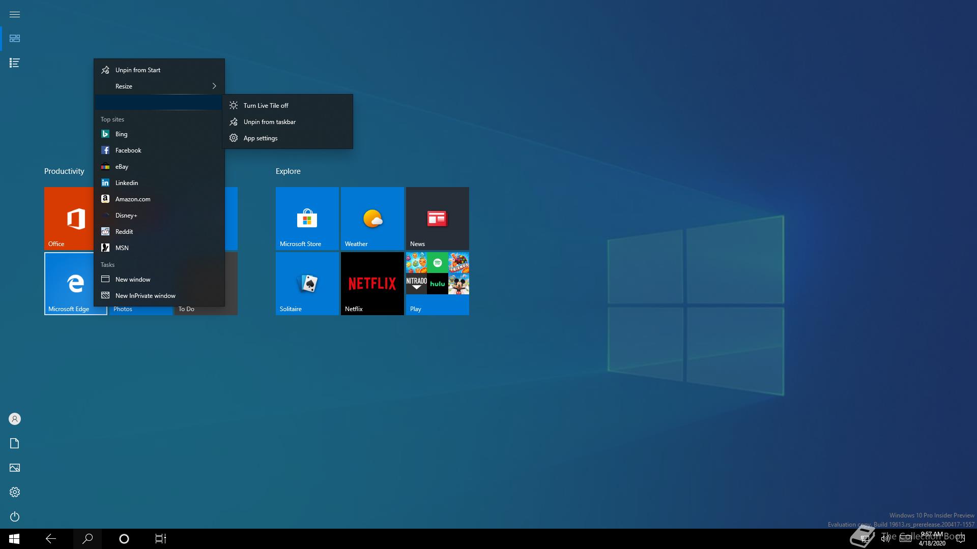Screen dimensions: 977x549
Task: Open the hamburger expand menu
Action: [15, 14]
